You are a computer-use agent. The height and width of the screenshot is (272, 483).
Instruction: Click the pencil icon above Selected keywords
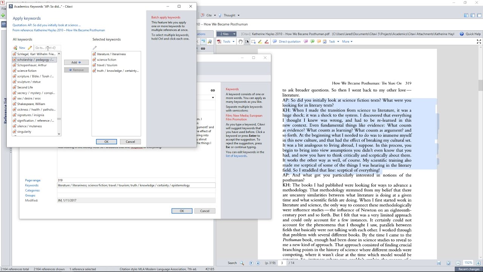click(x=95, y=48)
